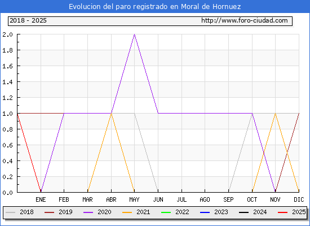Click the purple 2020 legend color line
Screen dimensions: 310x226
click(88, 212)
